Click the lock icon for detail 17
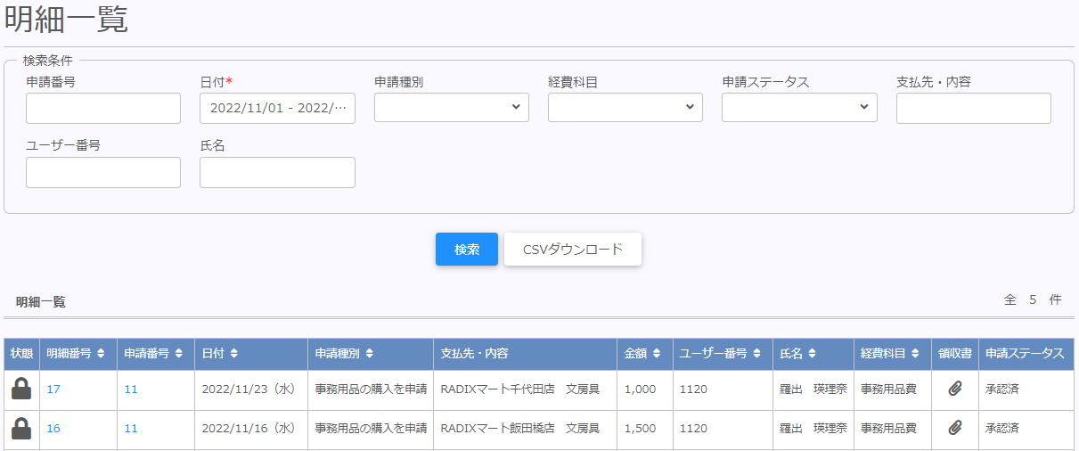Screen dimensions: 1079x451 [21, 389]
